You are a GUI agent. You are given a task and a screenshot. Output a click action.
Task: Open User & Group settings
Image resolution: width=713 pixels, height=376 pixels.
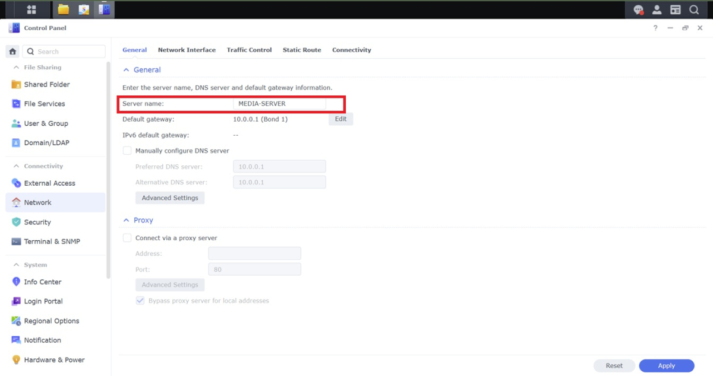(x=55, y=123)
